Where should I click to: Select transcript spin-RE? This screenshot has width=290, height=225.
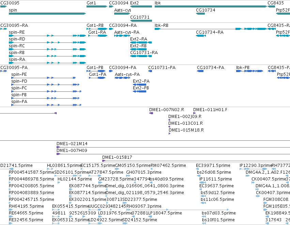[x=47, y=36]
